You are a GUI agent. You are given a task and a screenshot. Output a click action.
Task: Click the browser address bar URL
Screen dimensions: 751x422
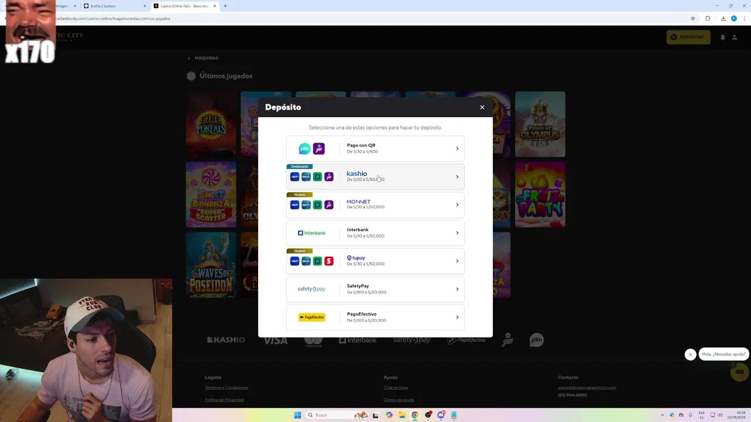click(x=113, y=18)
